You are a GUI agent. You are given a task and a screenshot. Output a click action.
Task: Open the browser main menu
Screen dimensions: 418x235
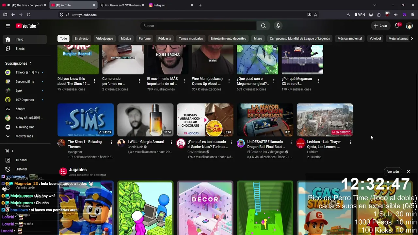[x=413, y=15]
